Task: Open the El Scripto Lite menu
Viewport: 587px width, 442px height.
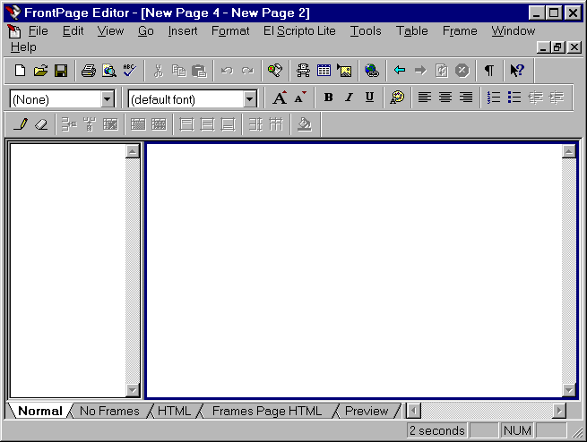Action: tap(299, 30)
